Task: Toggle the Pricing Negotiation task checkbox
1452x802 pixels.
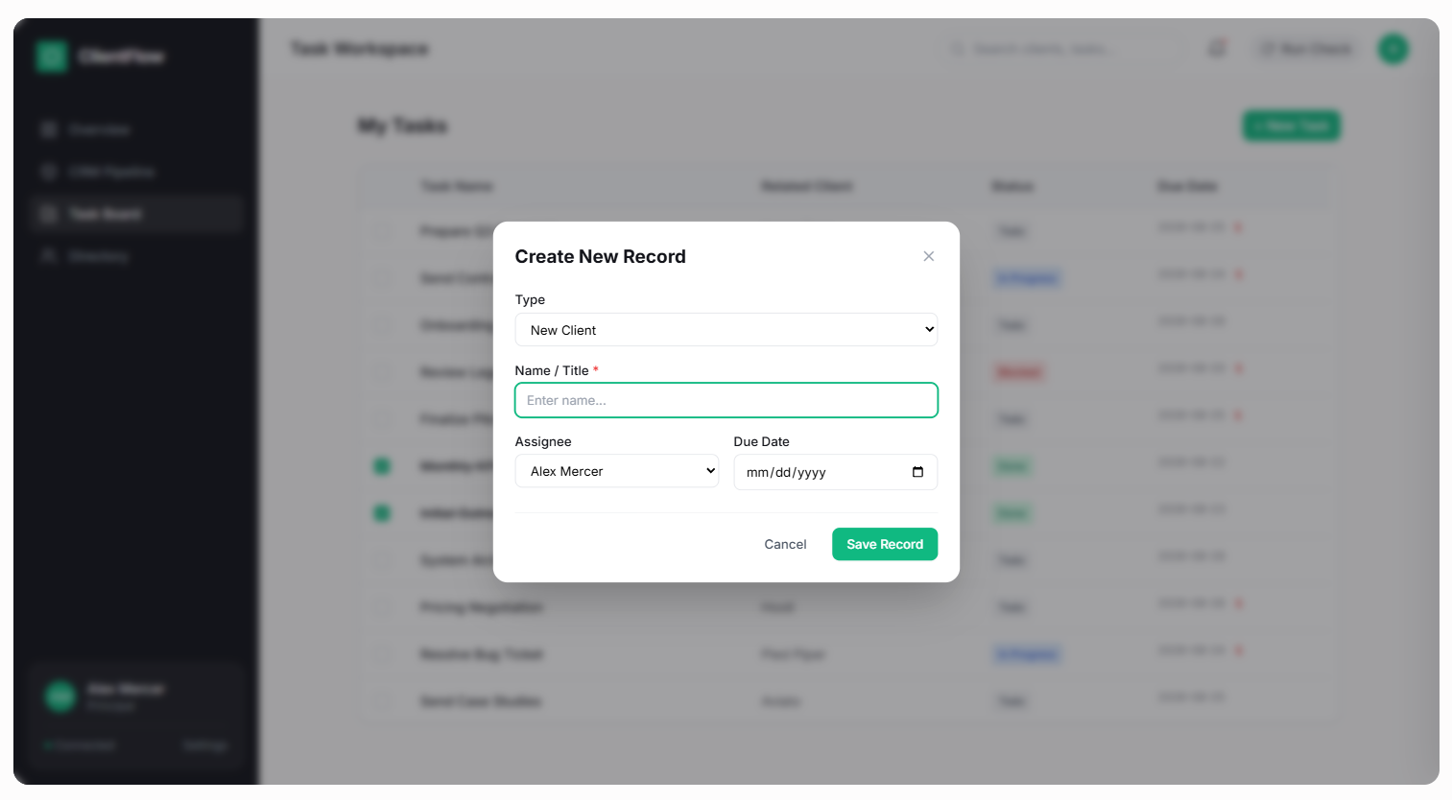Action: point(383,606)
